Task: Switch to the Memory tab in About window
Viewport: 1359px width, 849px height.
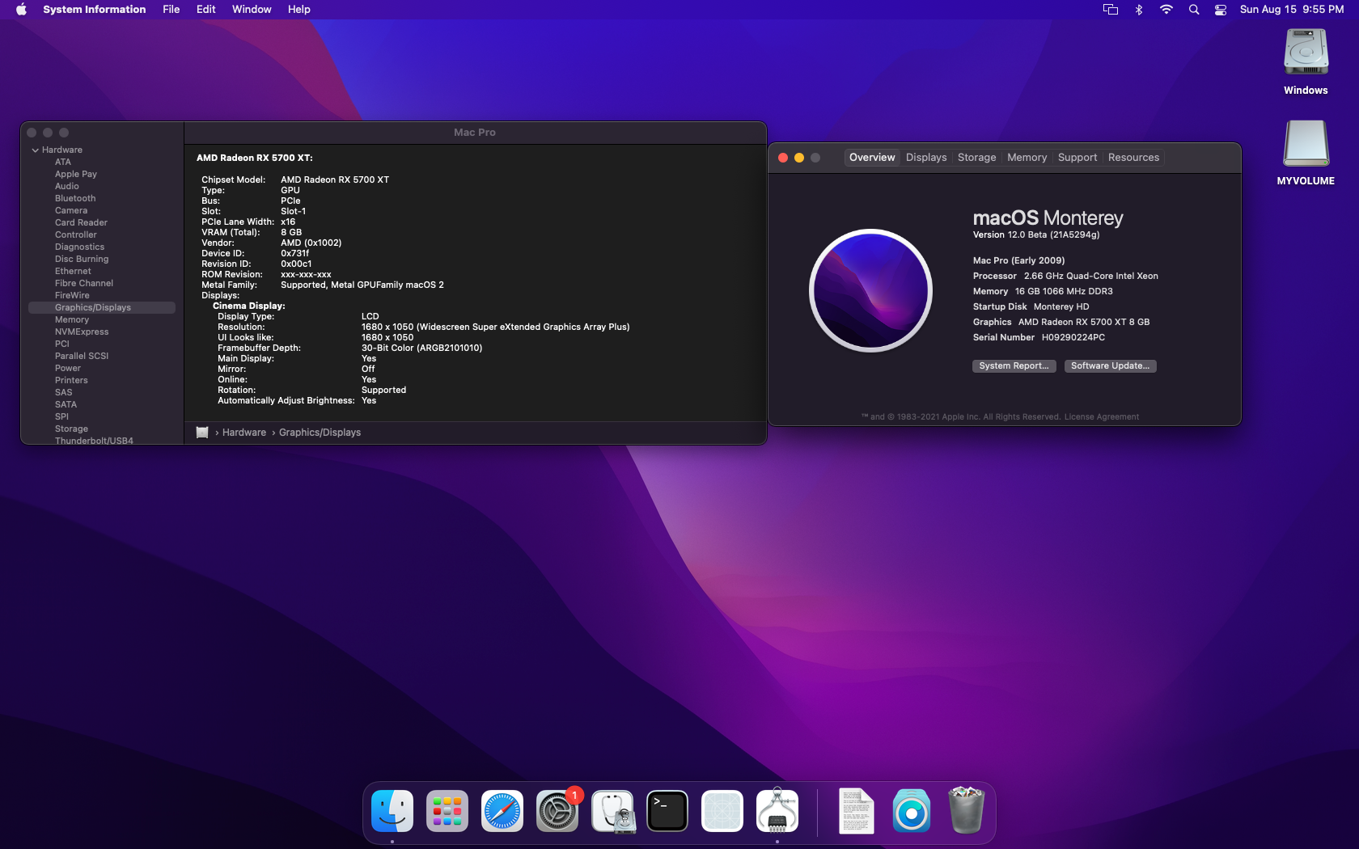Action: [x=1027, y=158]
